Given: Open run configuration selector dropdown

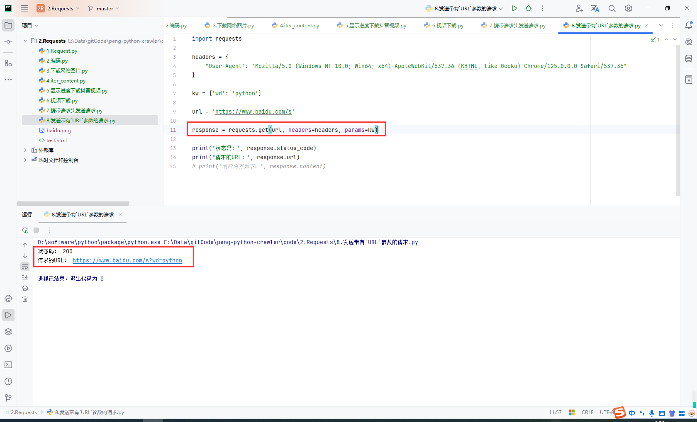Looking at the screenshot, I should (x=464, y=8).
